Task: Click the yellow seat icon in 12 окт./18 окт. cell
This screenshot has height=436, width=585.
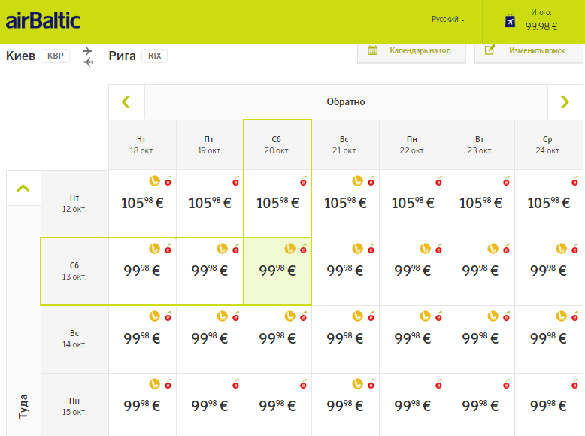Action: 154,180
